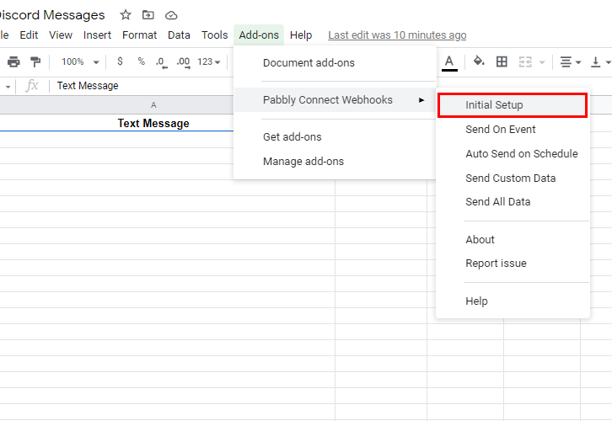Select Auto Send on Schedule
612x421 pixels.
[x=513, y=153]
